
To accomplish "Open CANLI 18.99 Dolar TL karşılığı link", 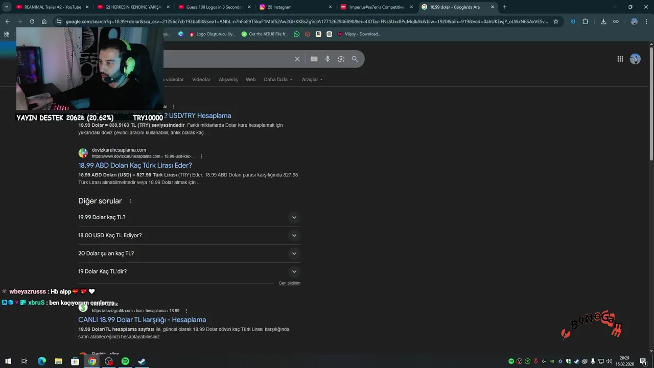I will pos(142,320).
